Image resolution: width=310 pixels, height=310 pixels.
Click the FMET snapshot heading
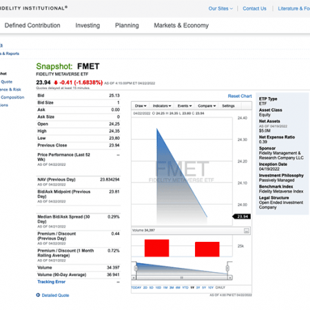pos(88,66)
